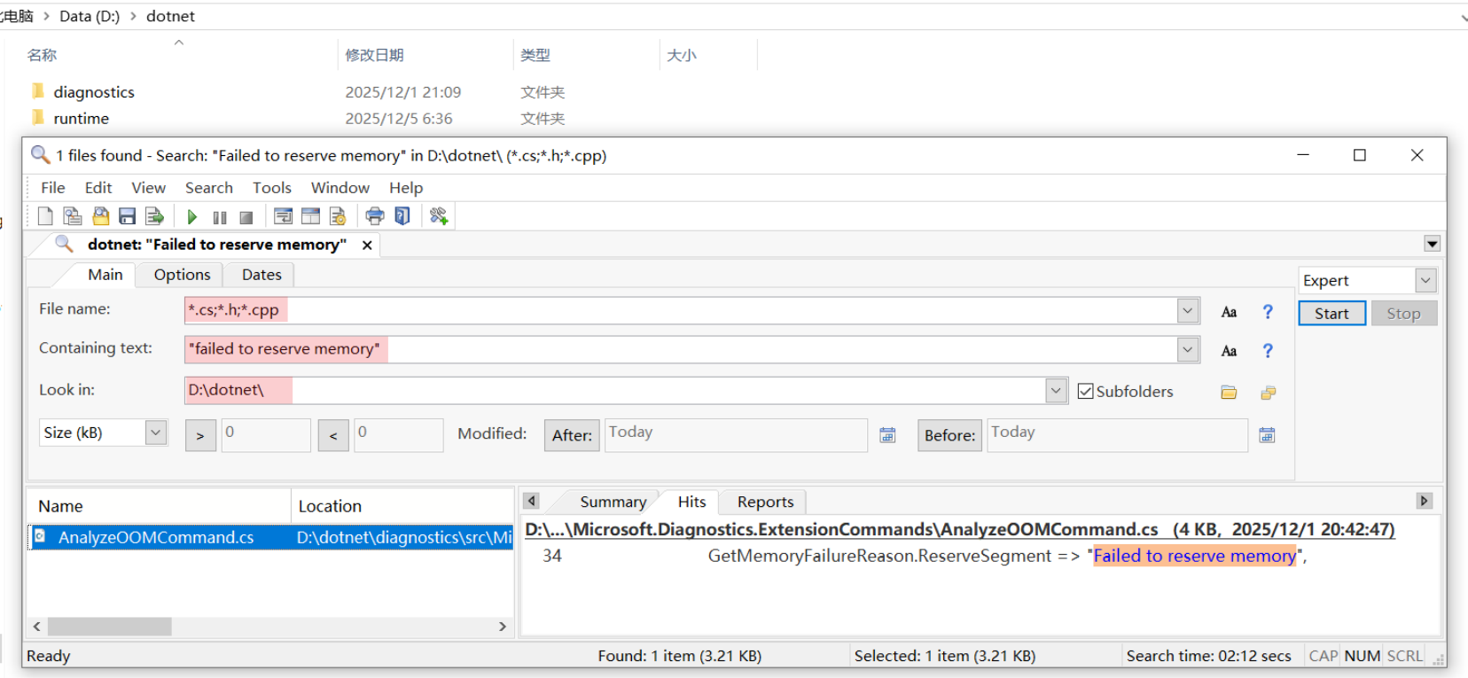The image size is (1468, 678).
Task: Open help question mark for File name
Action: (1268, 312)
